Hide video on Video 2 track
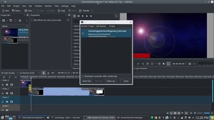The height and width of the screenshot is (120, 214). [12, 93]
